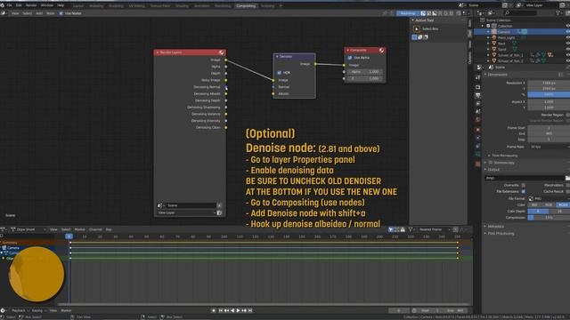Jump to the first frame button
This screenshot has width=570, height=320.
click(220, 310)
